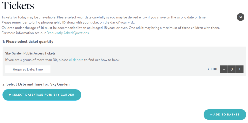248x123 pixels.
Task: Follow the 'click here' group booking link
Action: coord(76,60)
